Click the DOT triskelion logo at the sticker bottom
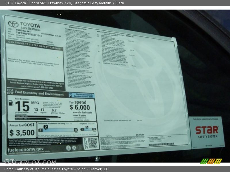Screen dimensions: 230x172 click(74, 148)
